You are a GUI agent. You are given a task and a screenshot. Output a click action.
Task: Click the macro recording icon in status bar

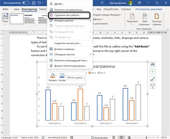pyautogui.click(x=72, y=138)
